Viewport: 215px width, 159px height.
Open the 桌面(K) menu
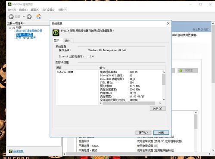click(x=35, y=10)
